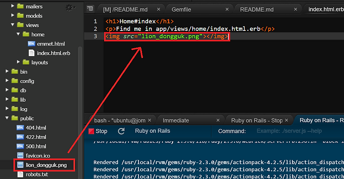This screenshot has height=179, width=344.
Task: Click the public folder icon
Action: pos(15,118)
